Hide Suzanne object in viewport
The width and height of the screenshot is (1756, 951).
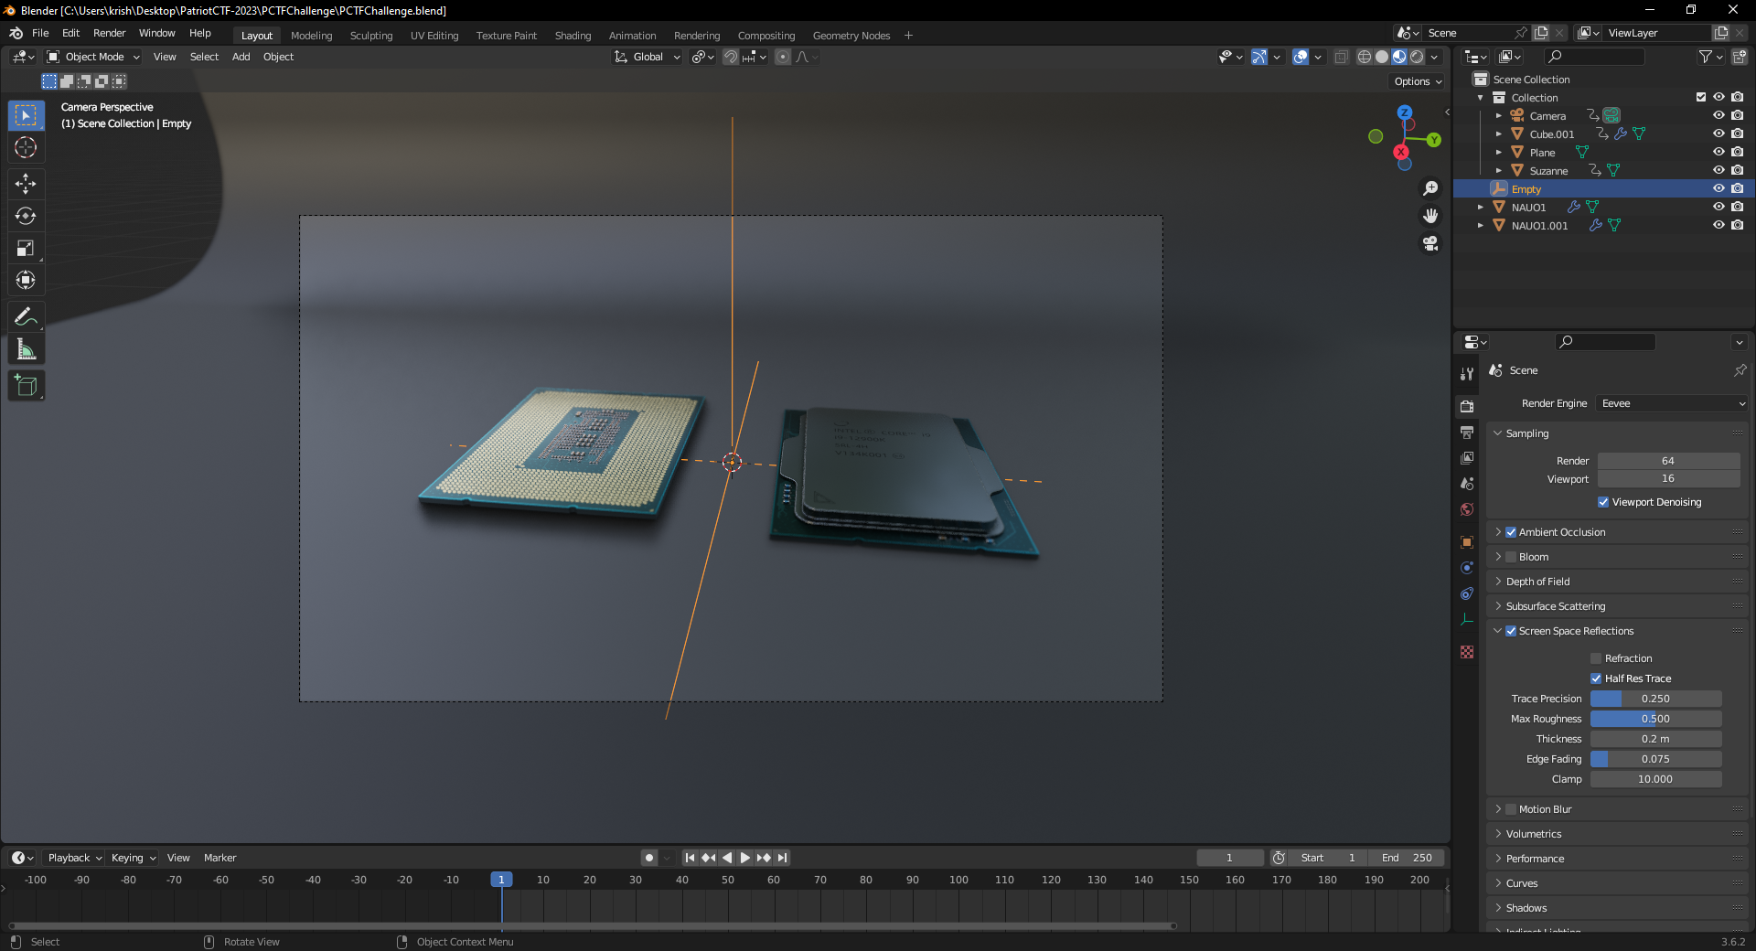1719,170
